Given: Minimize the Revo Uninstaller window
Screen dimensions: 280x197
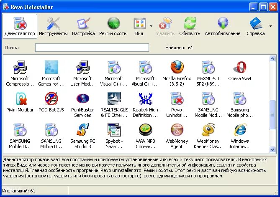Looking at the screenshot, I should 254,7.
